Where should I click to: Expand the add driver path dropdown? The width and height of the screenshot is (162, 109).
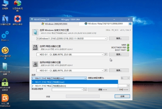click(82, 90)
